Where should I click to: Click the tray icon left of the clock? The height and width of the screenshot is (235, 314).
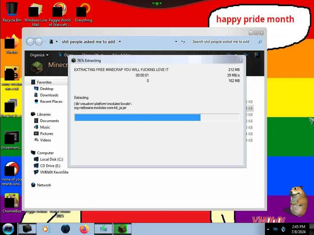(283, 229)
